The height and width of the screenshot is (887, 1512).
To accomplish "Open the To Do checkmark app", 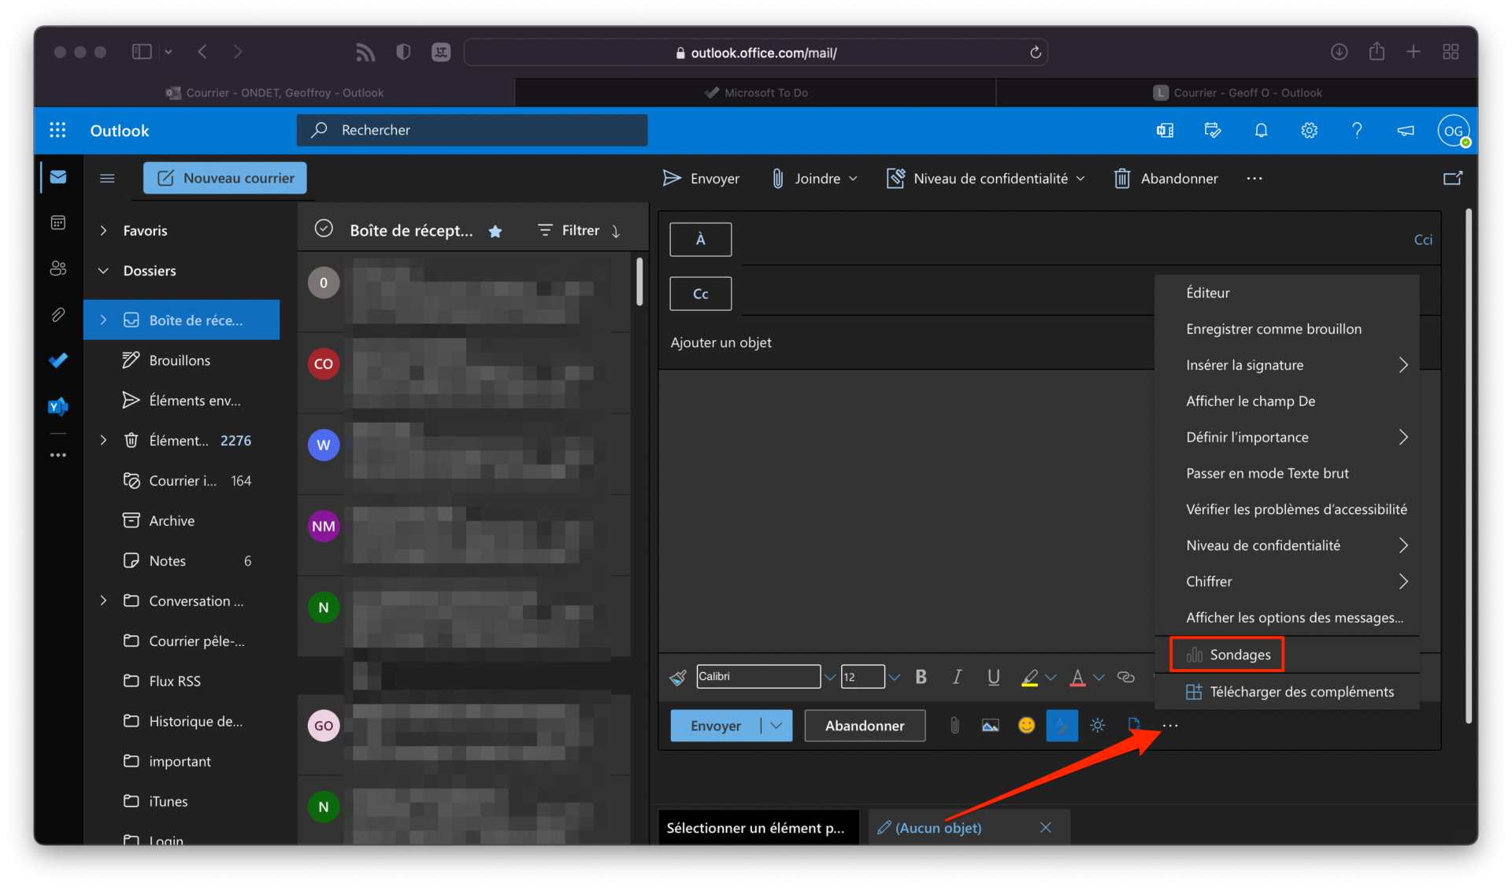I will pyautogui.click(x=58, y=360).
